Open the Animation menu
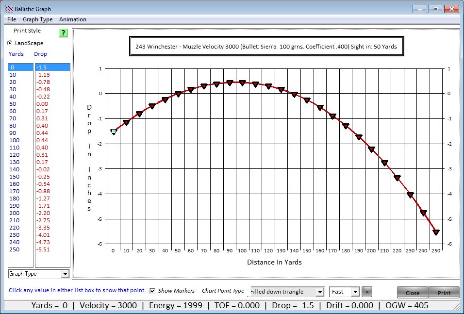The width and height of the screenshot is (464, 314). click(72, 19)
